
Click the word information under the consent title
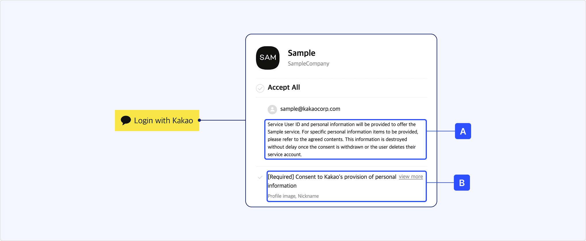click(282, 186)
